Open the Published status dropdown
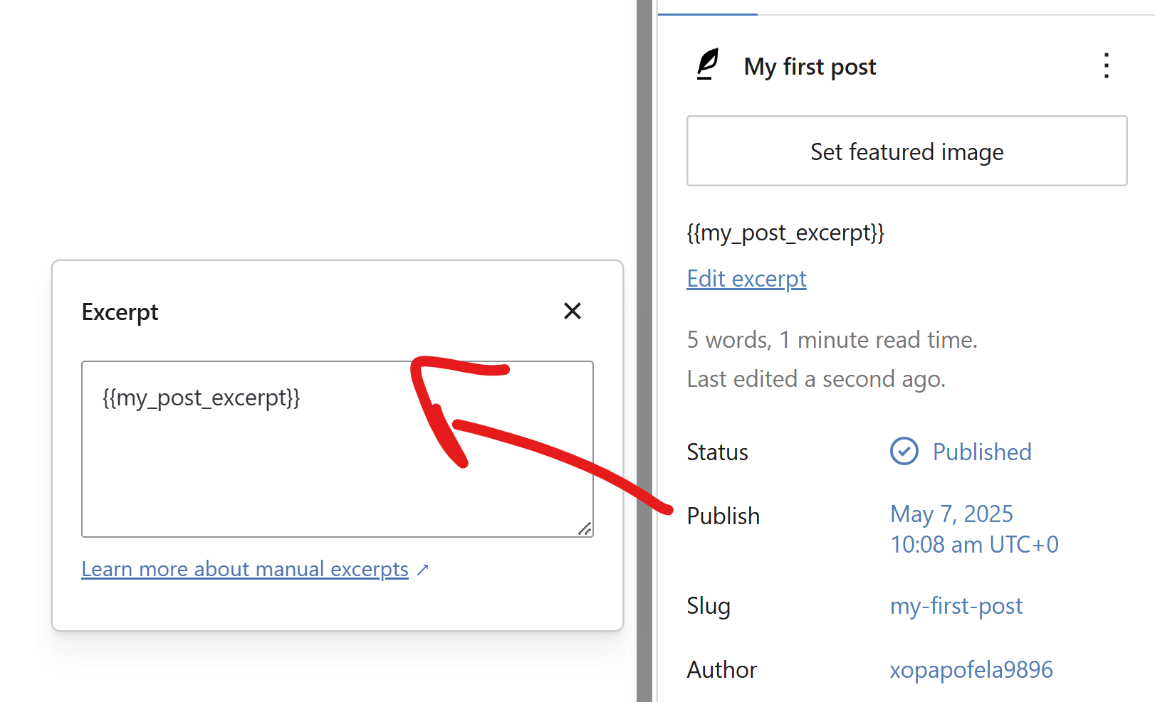 click(x=981, y=452)
